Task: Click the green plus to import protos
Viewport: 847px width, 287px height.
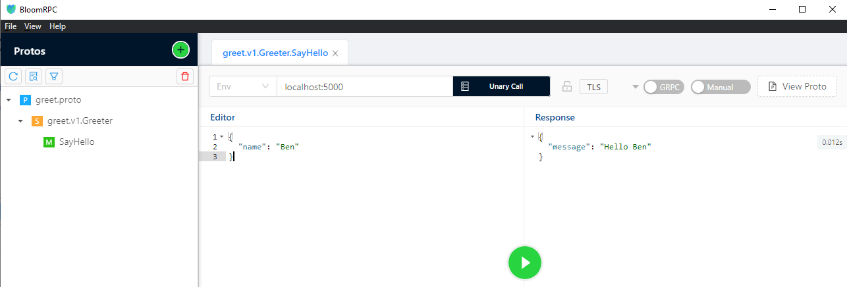Action: coord(180,50)
